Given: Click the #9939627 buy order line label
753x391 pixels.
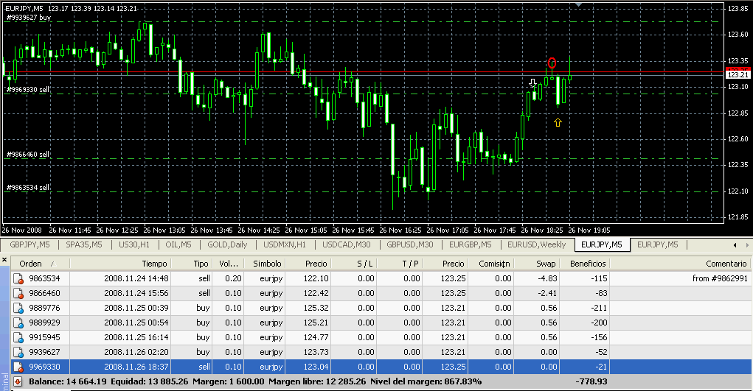Looking at the screenshot, I should click(28, 18).
